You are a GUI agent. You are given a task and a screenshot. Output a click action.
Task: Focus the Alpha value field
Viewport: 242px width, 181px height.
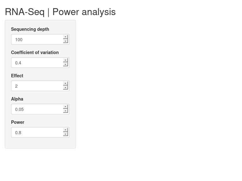[x=37, y=109]
